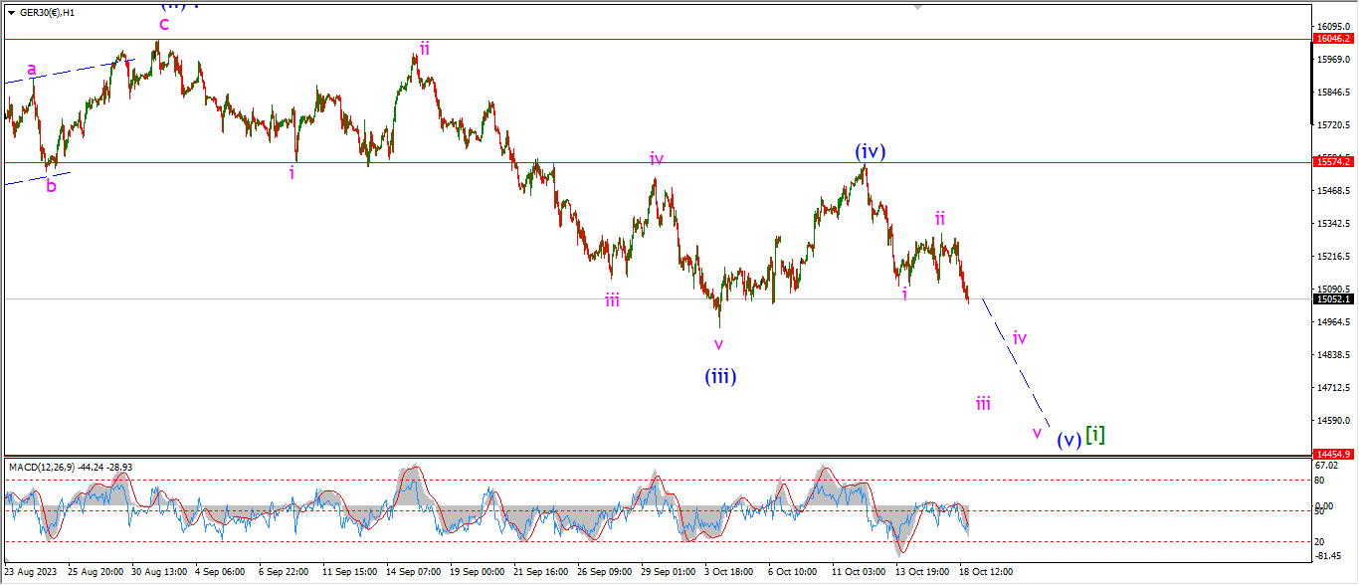
Task: Click the red 15574.2 price level tag
Action: [x=1333, y=161]
